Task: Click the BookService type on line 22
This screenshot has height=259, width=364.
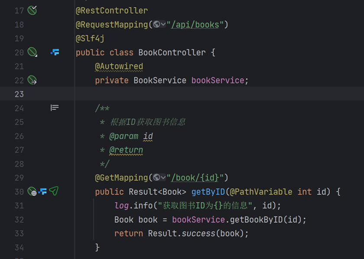Action: (x=160, y=80)
